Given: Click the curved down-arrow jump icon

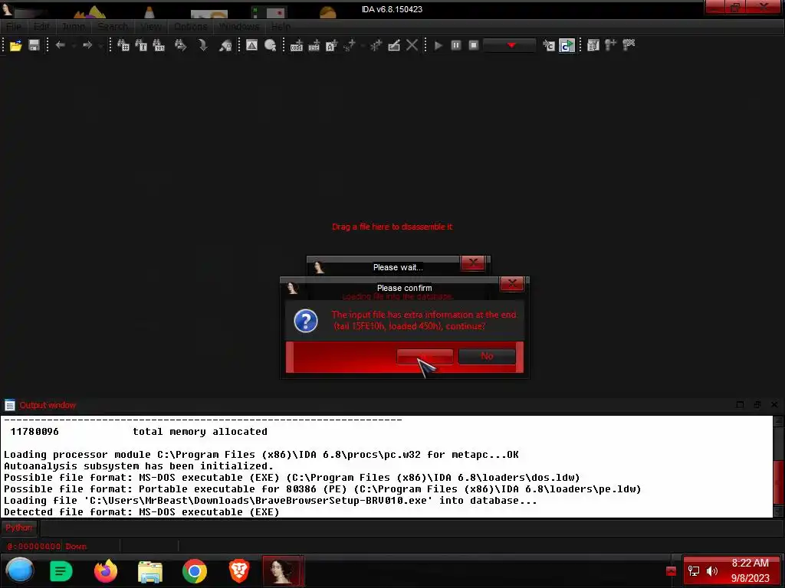Looking at the screenshot, I should pos(202,45).
